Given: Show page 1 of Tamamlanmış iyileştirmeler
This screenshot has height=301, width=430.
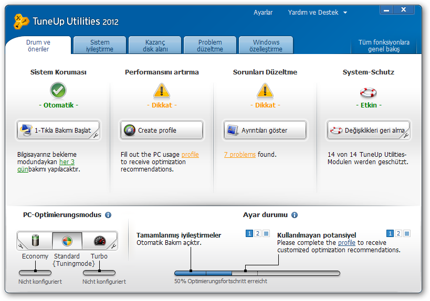Looking at the screenshot, I should coord(249,233).
